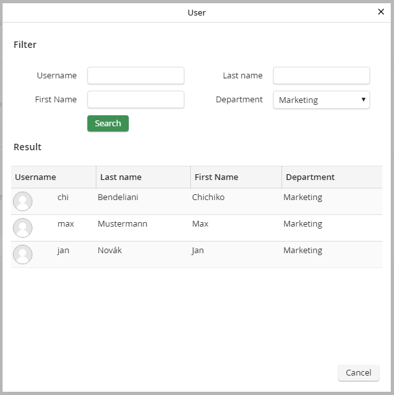The height and width of the screenshot is (395, 394).
Task: Click into the Last name field
Action: click(x=321, y=76)
